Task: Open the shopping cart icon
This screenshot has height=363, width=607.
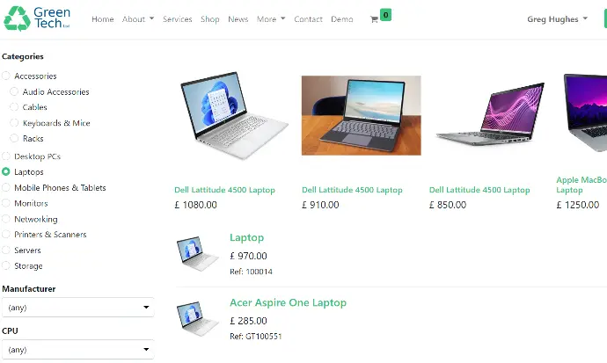Action: [x=374, y=19]
